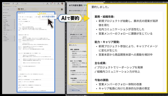Screen dimensions: 168x96
Task: Open the review-status dropdown in sheet toolbar
Action: coord(31,17)
